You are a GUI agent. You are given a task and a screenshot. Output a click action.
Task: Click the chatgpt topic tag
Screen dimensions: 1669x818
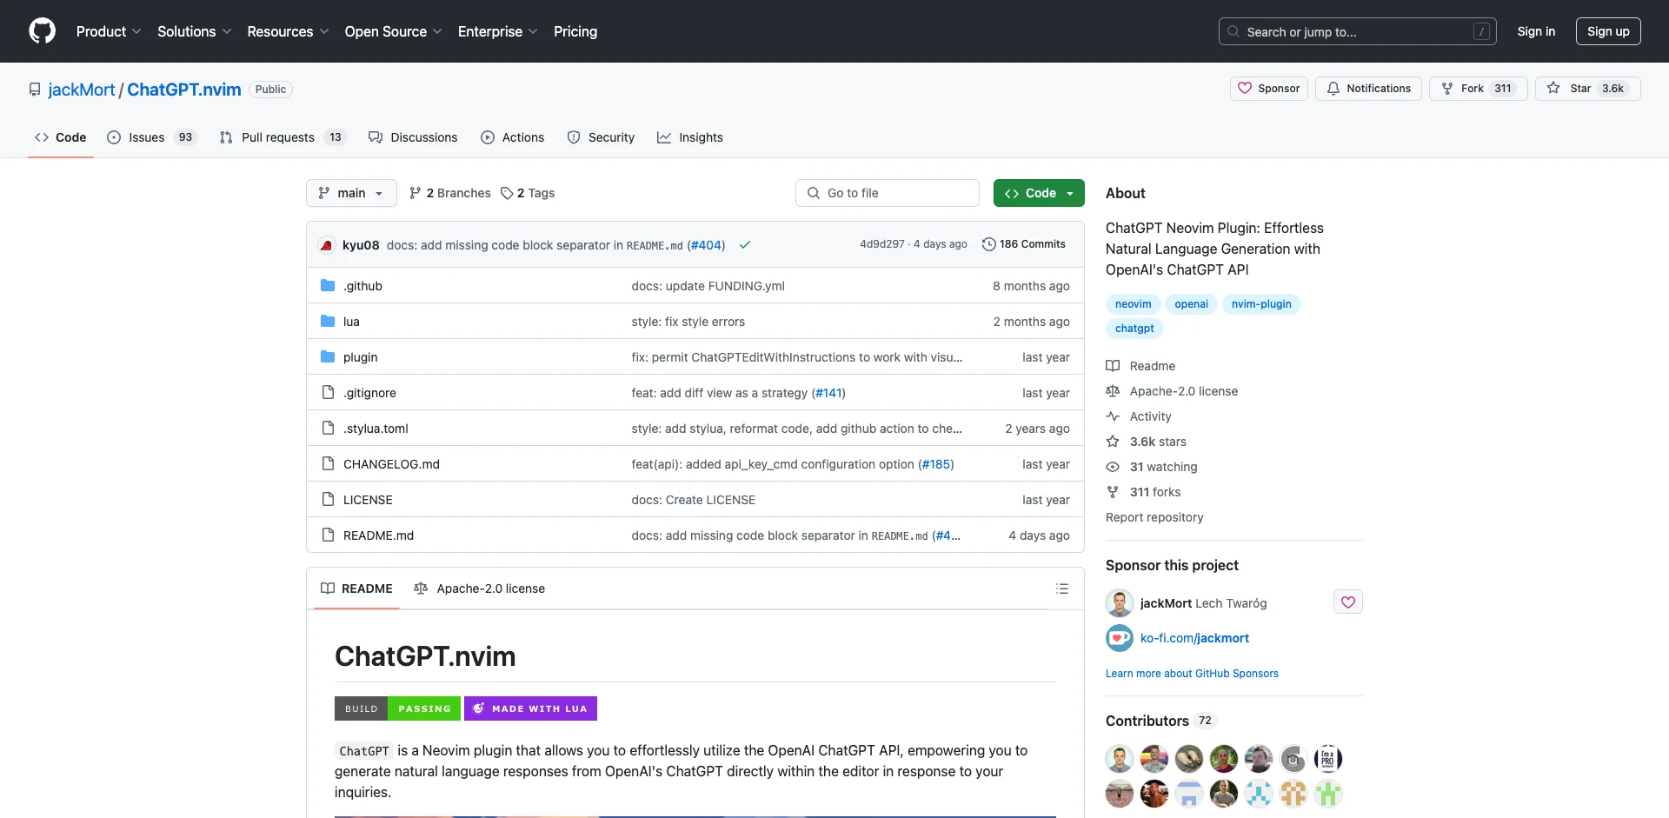pos(1134,329)
